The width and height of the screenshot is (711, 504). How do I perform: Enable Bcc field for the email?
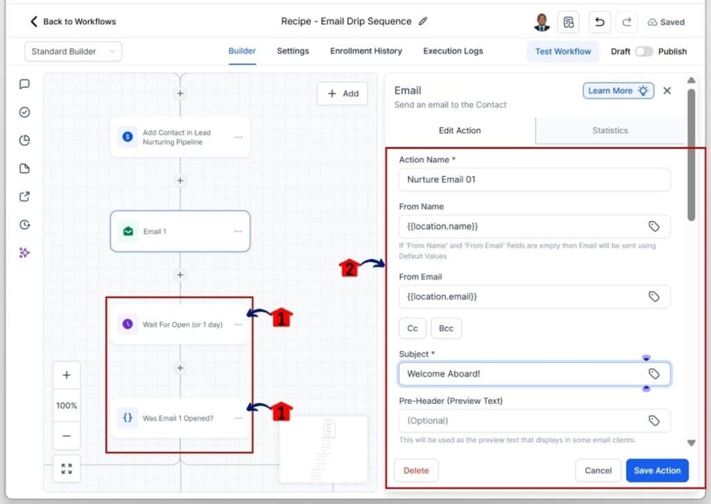tap(446, 328)
